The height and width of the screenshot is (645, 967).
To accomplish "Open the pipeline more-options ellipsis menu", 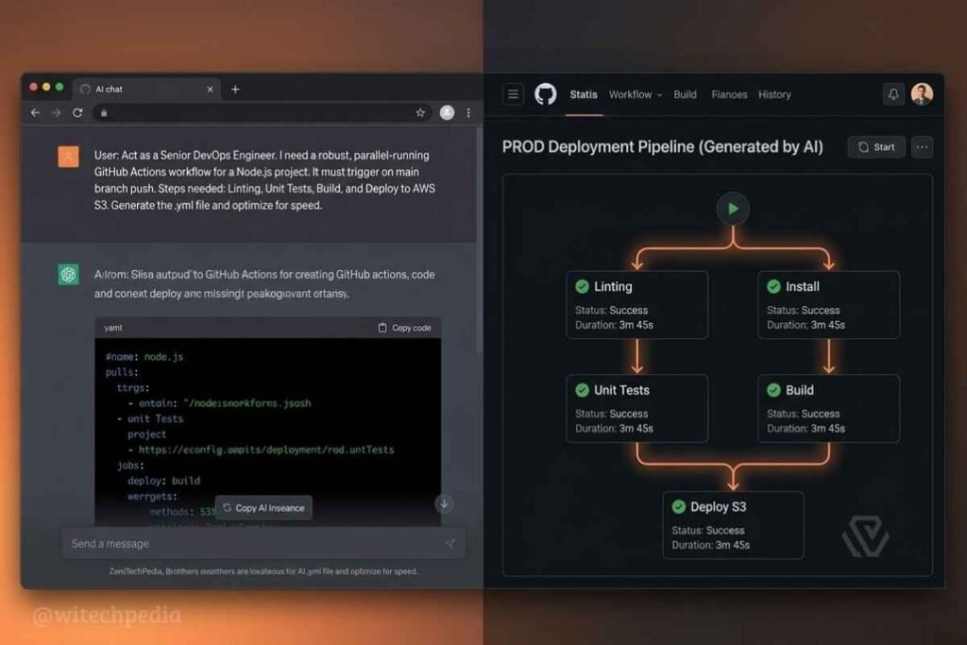I will pyautogui.click(x=923, y=147).
